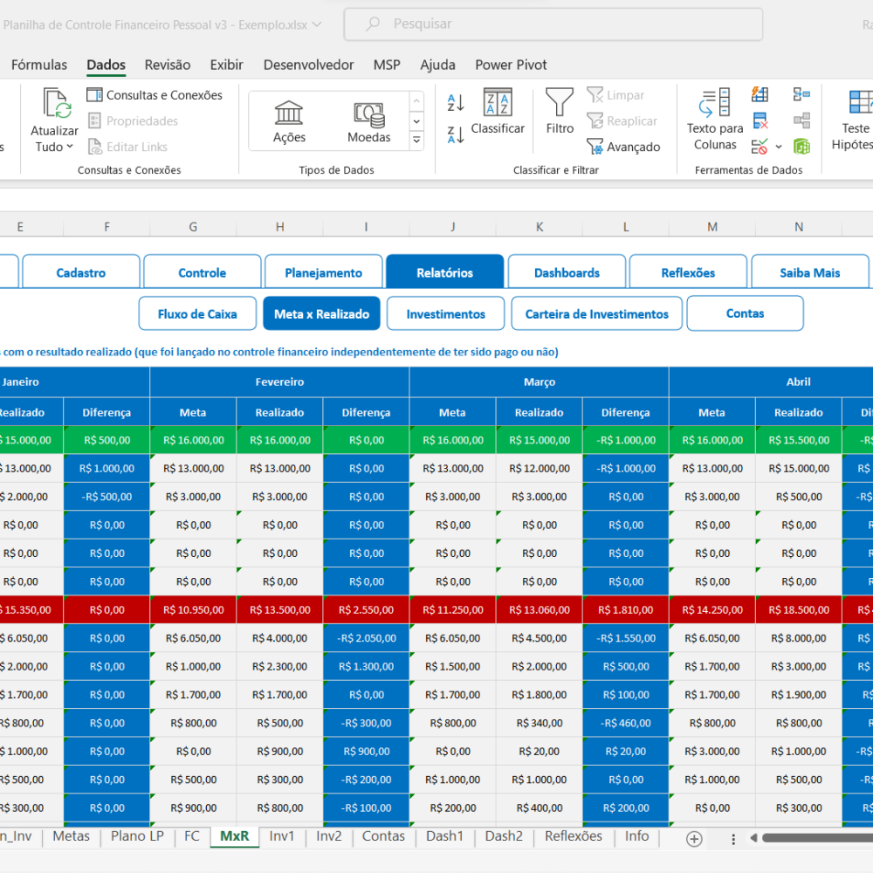The width and height of the screenshot is (873, 873).
Task: Switch to the Dash2 sheet tab
Action: pyautogui.click(x=504, y=836)
